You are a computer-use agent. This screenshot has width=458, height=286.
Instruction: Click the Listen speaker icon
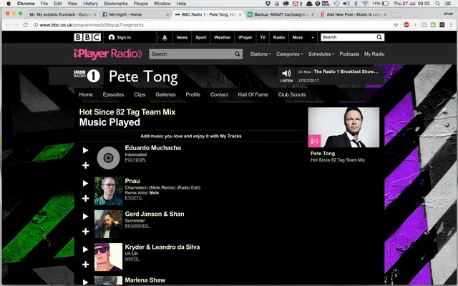click(286, 74)
